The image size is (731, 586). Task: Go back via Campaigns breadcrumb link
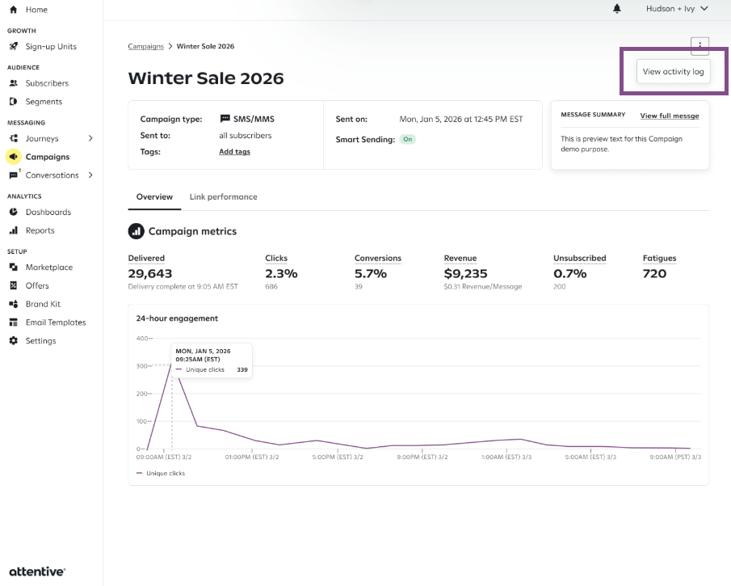point(145,46)
